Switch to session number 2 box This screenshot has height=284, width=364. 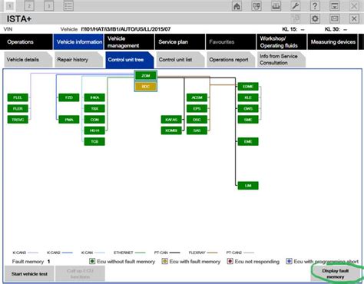(29, 6)
